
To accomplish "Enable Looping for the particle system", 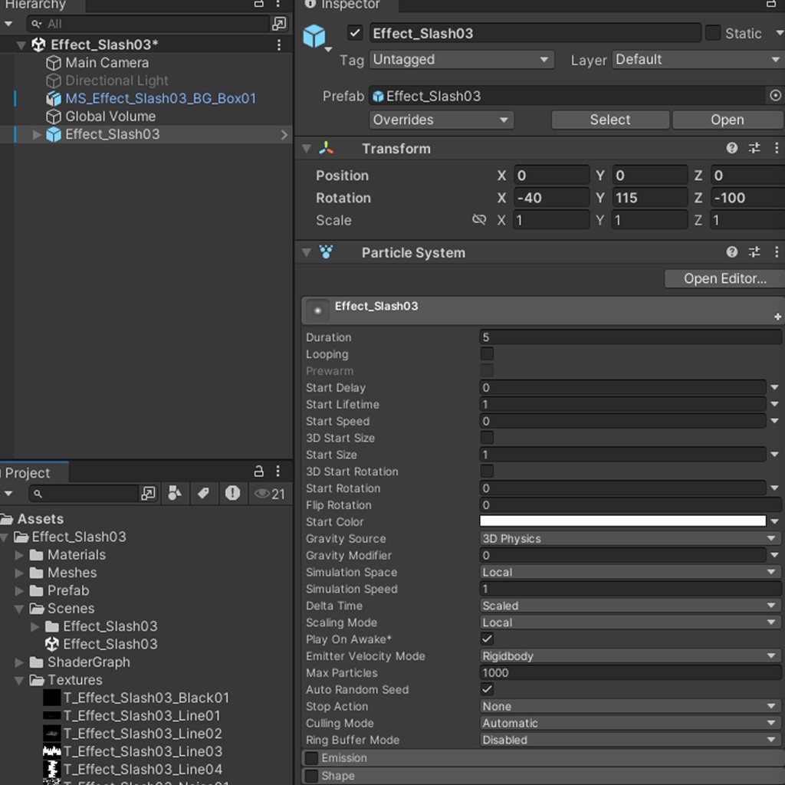I will (488, 354).
